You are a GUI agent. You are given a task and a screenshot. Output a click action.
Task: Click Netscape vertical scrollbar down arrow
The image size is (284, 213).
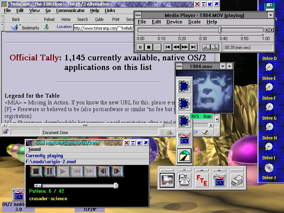pyautogui.click(x=217, y=119)
